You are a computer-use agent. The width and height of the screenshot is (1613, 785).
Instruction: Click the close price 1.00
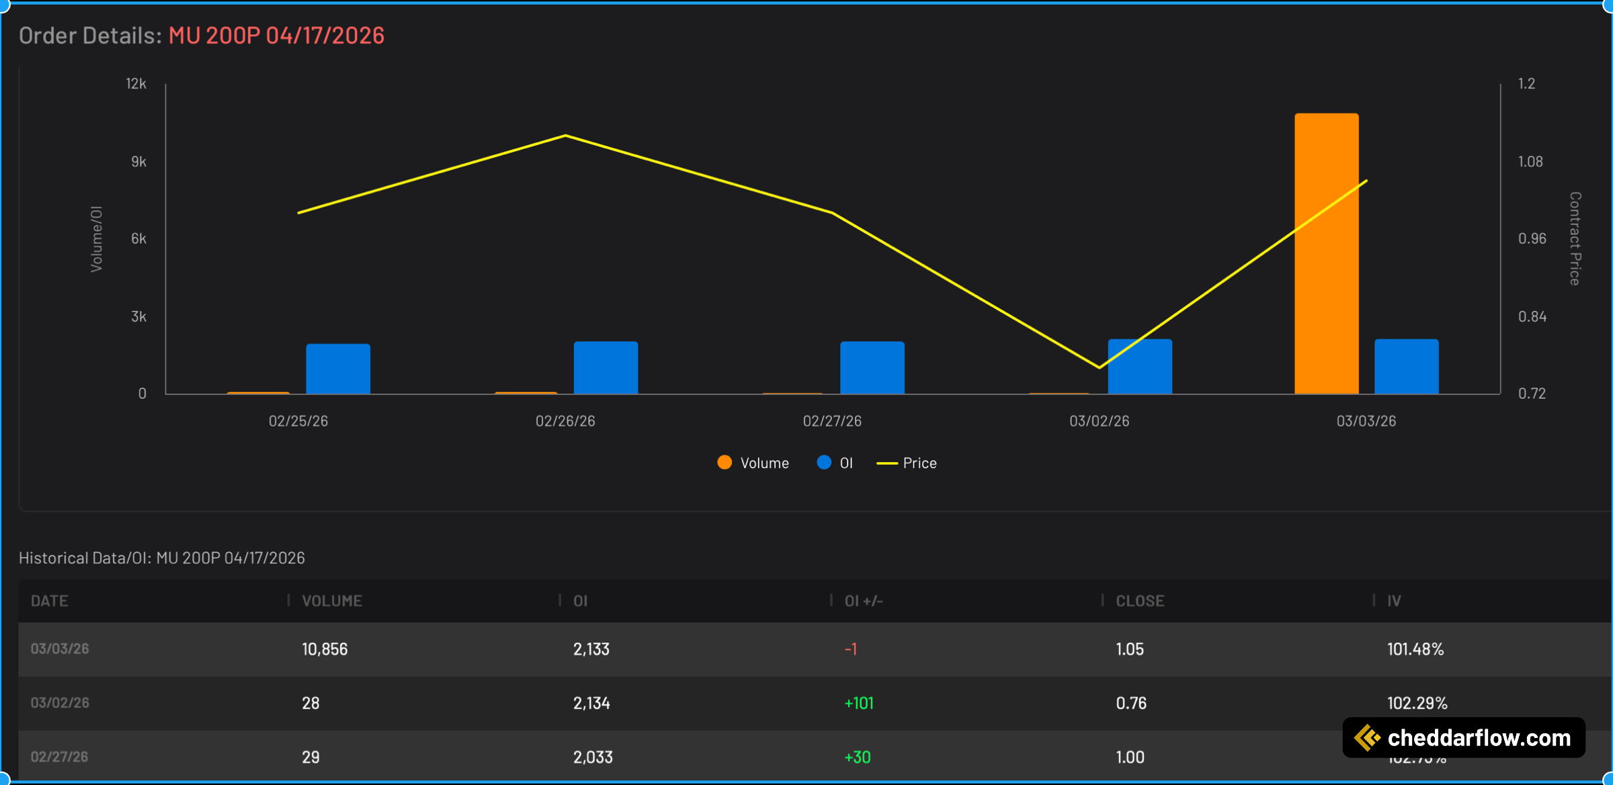pyautogui.click(x=1130, y=757)
